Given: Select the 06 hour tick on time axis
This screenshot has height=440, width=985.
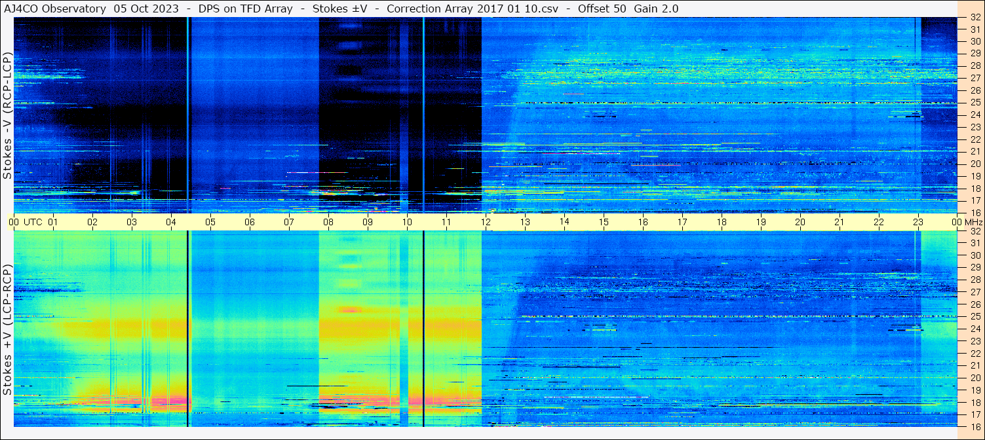Looking at the screenshot, I should click(x=250, y=222).
